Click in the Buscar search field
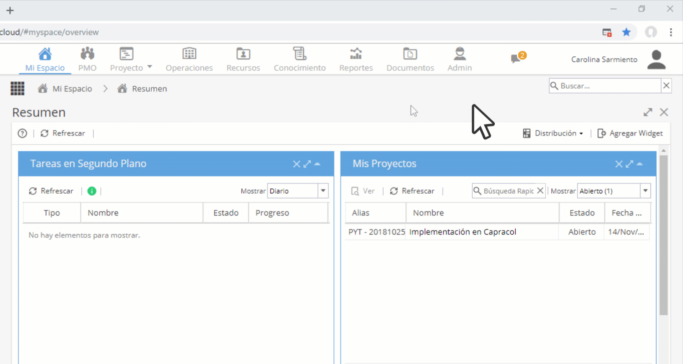 pos(605,85)
